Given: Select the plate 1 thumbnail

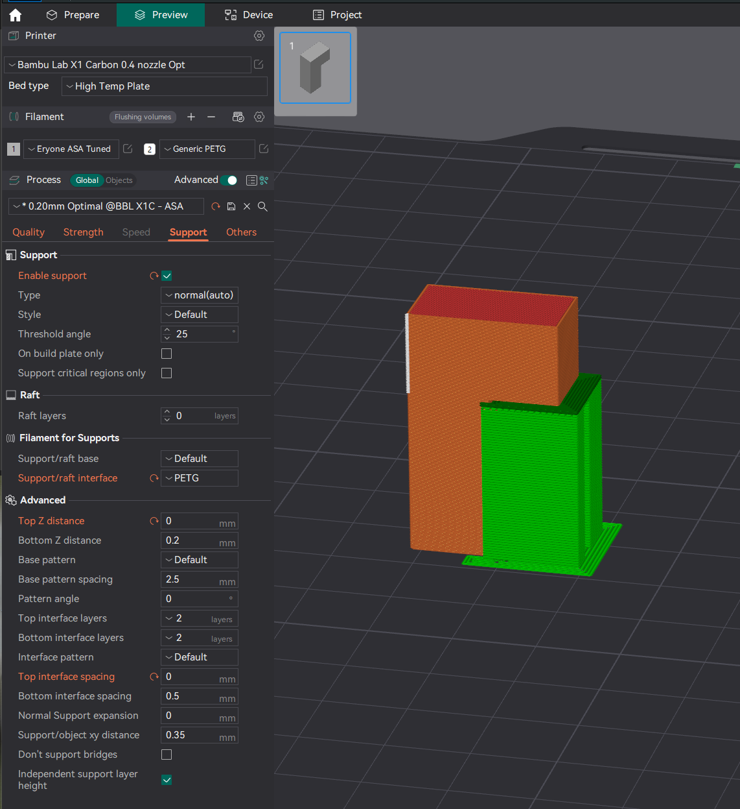Looking at the screenshot, I should [315, 67].
